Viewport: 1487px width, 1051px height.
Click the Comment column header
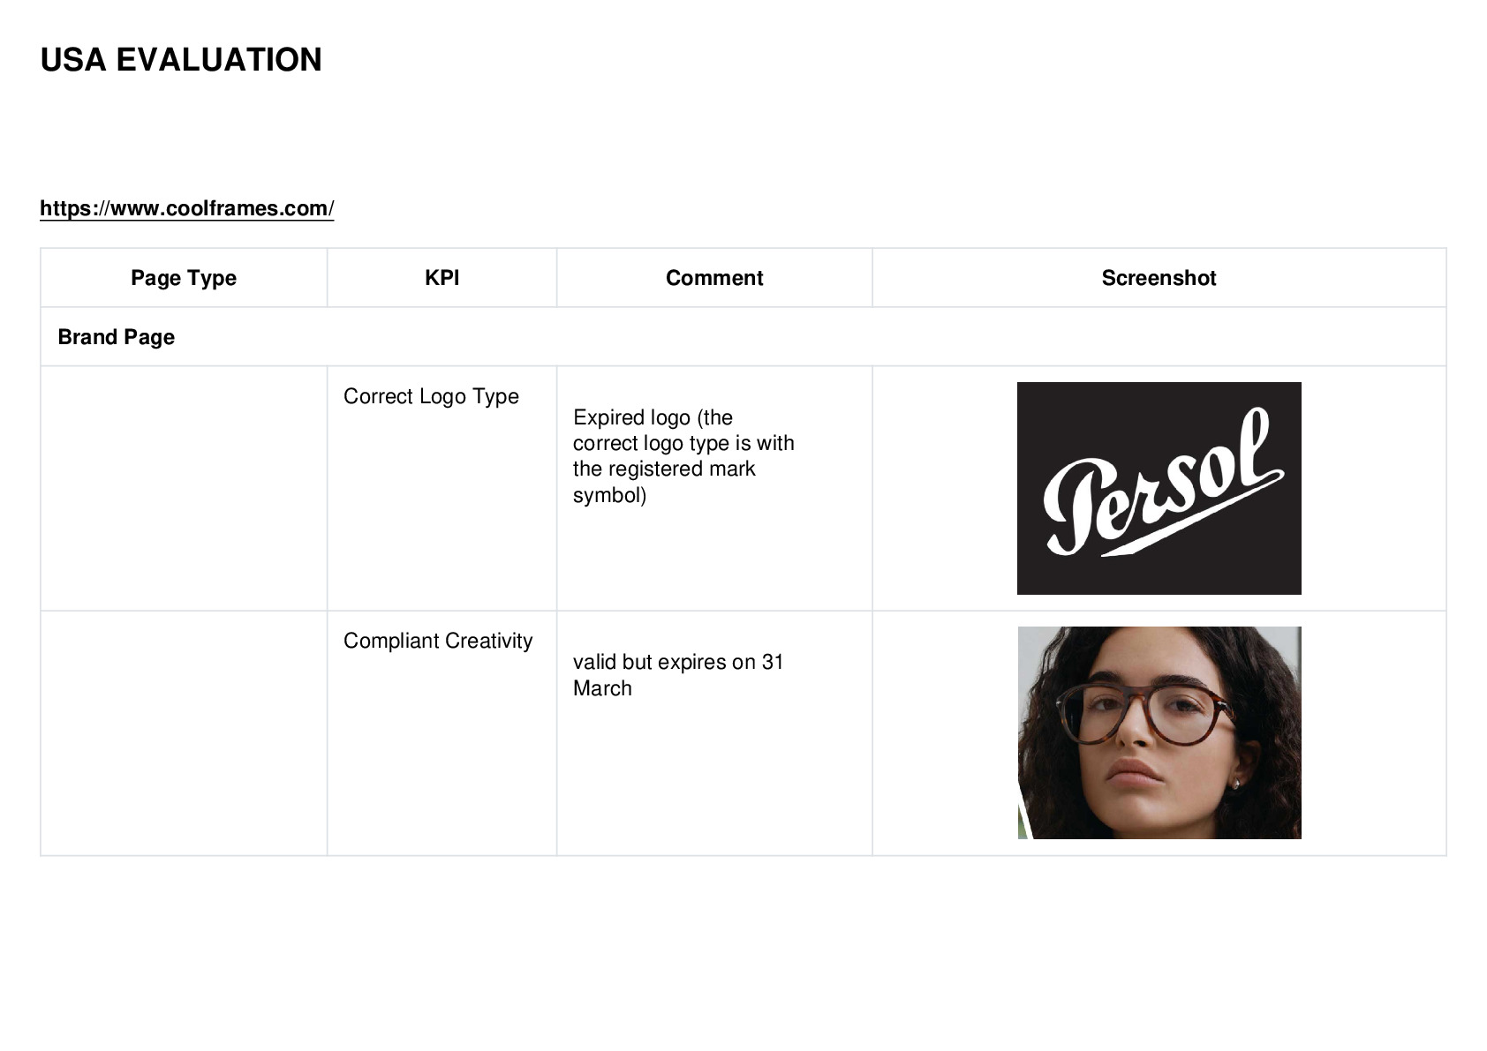point(714,278)
